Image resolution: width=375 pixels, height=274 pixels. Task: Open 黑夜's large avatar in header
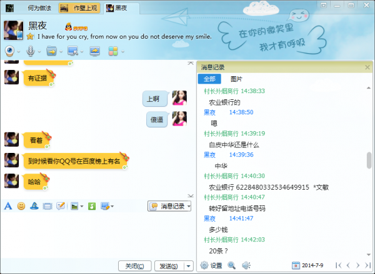14,30
